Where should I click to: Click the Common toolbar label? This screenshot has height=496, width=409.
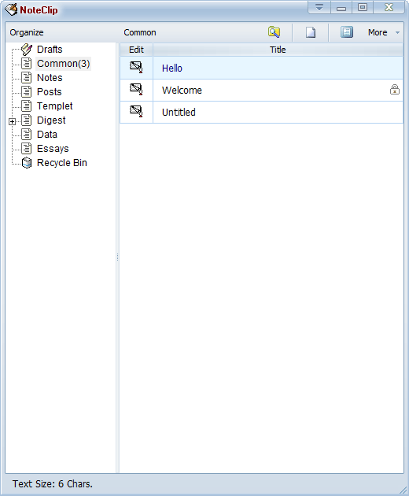140,32
